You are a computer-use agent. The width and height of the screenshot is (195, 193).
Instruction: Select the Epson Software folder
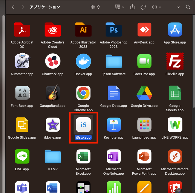[114, 62]
